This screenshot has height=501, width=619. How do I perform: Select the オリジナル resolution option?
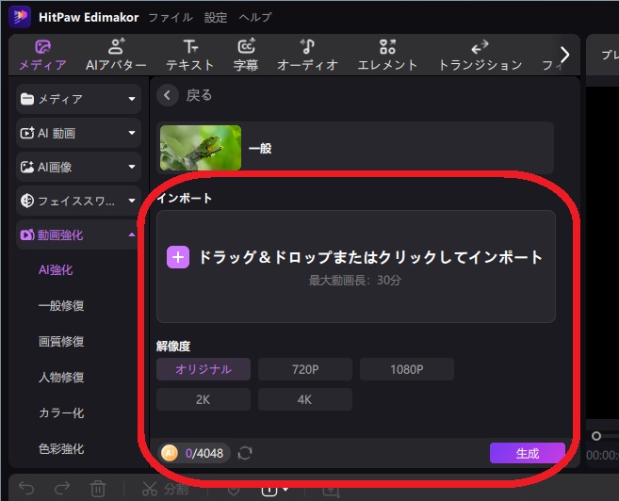point(204,369)
